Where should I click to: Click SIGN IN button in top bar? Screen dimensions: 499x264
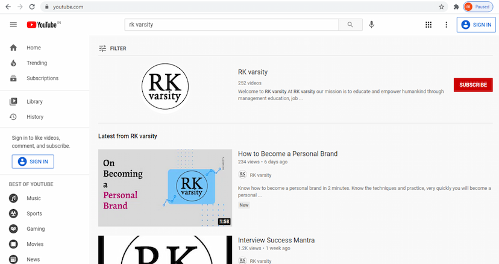476,25
